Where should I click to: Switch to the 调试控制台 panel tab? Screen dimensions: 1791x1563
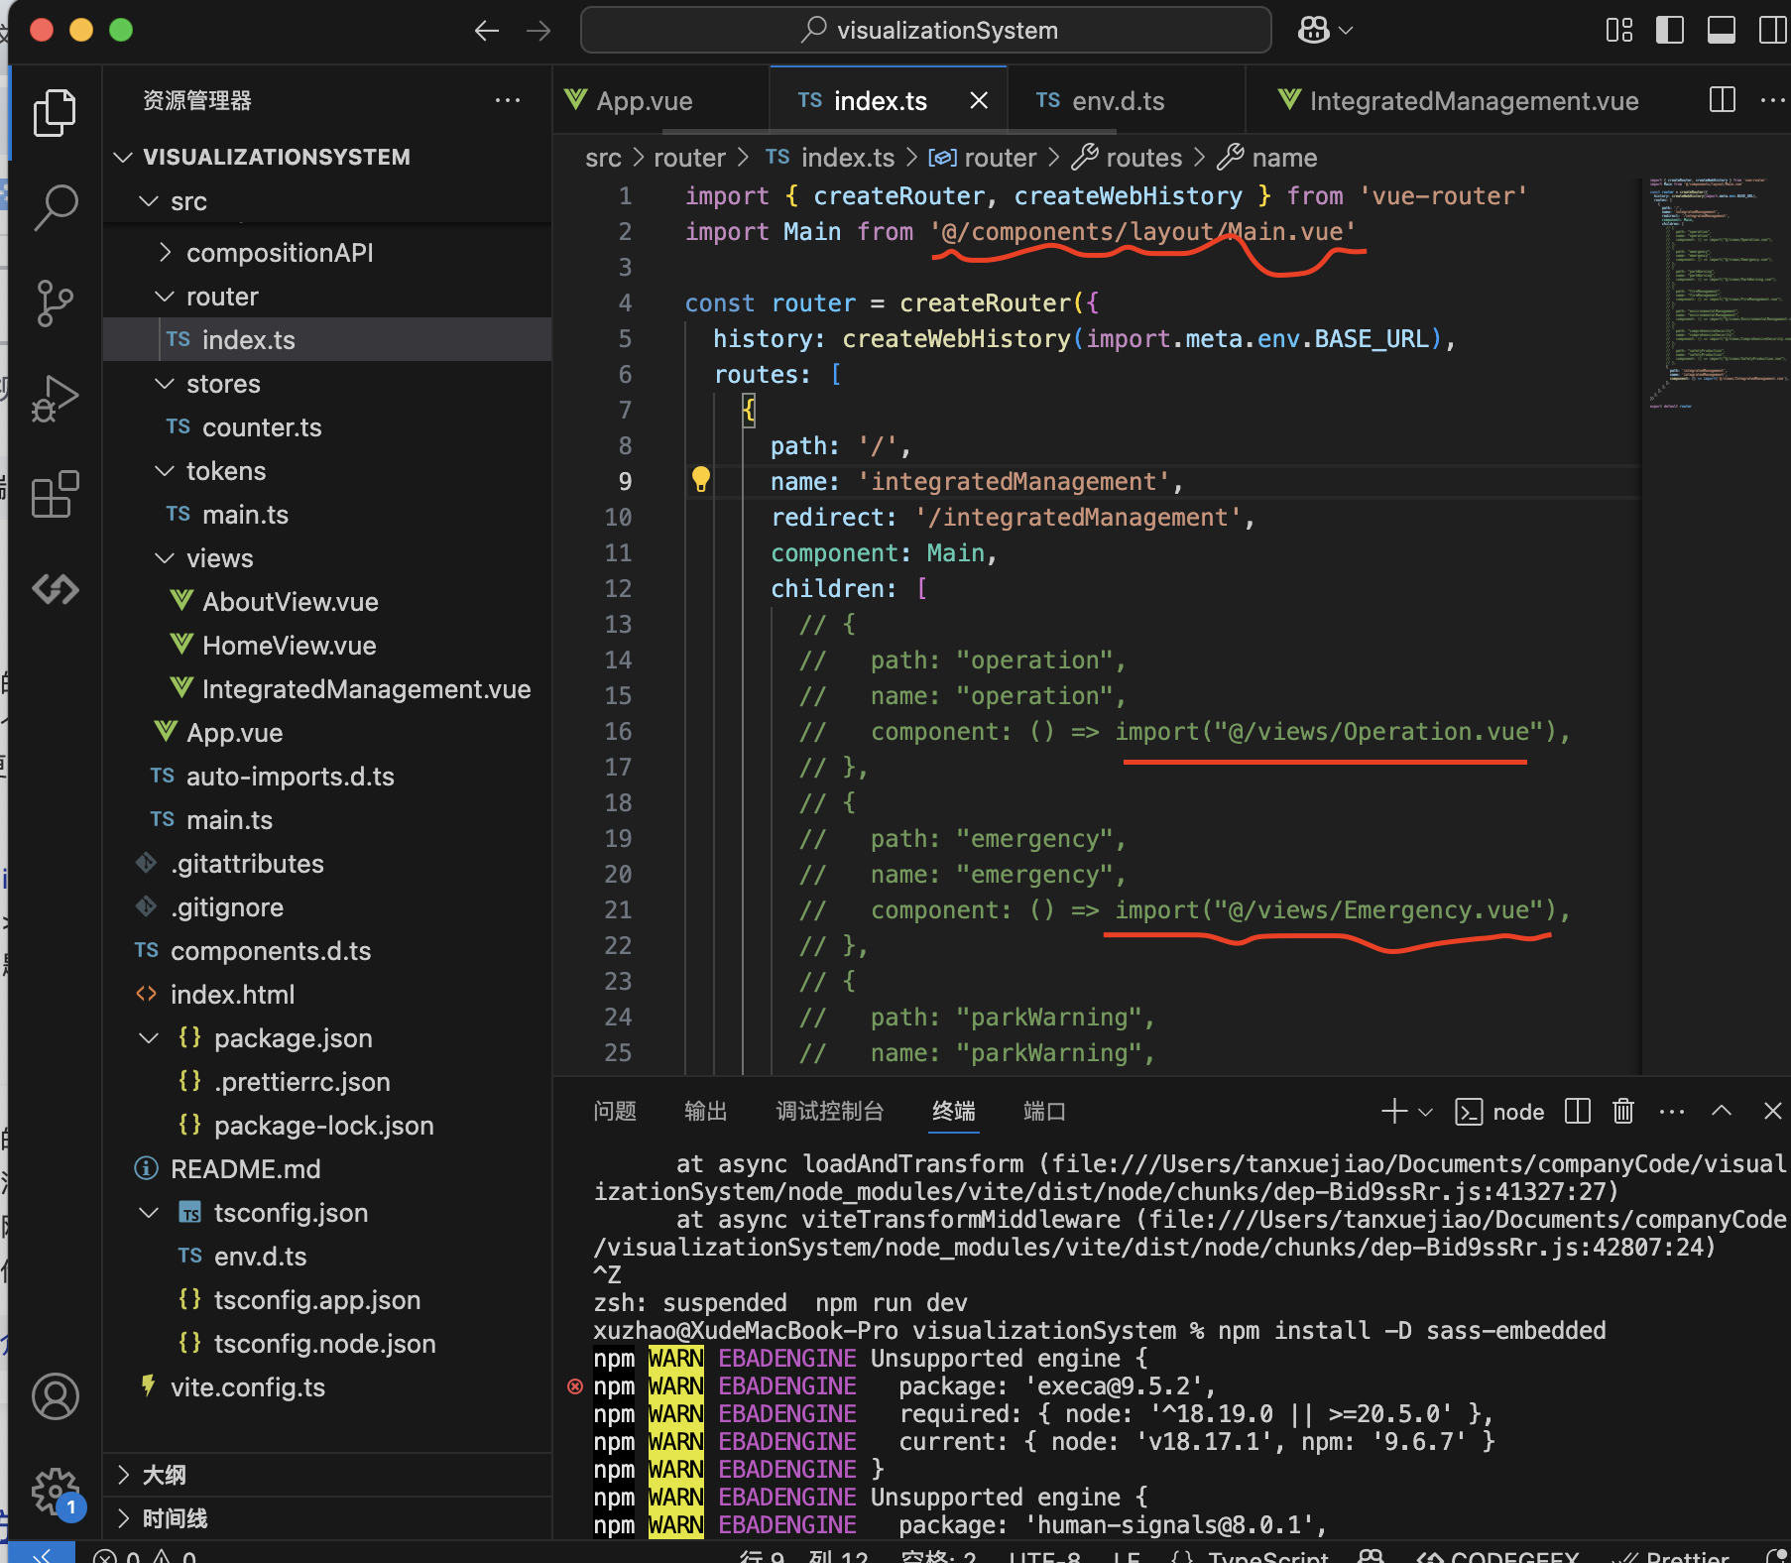[829, 1111]
